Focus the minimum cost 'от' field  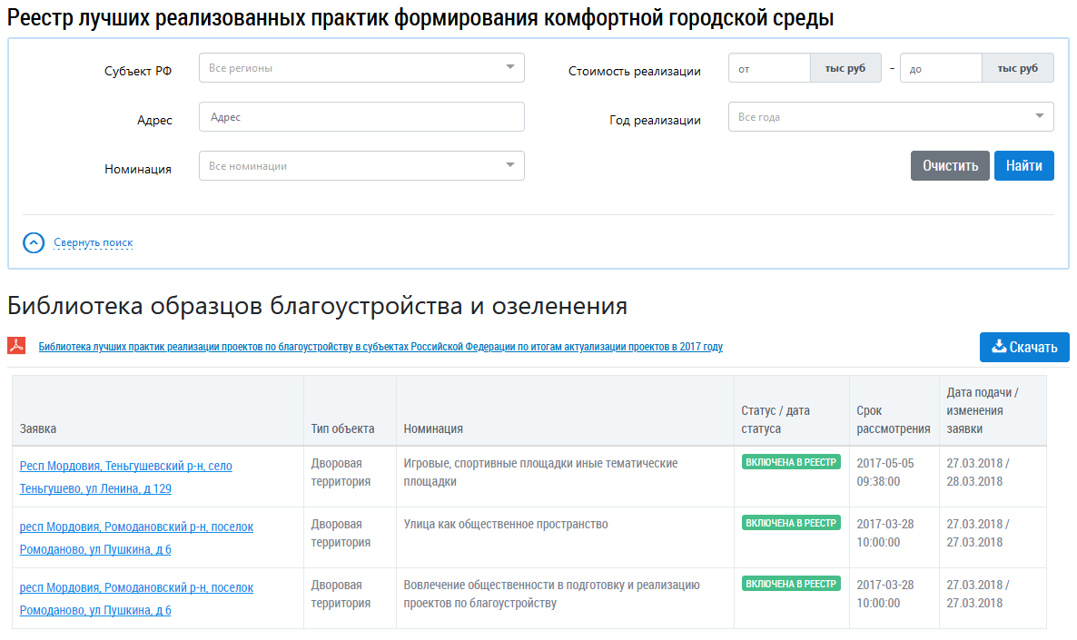pyautogui.click(x=769, y=68)
